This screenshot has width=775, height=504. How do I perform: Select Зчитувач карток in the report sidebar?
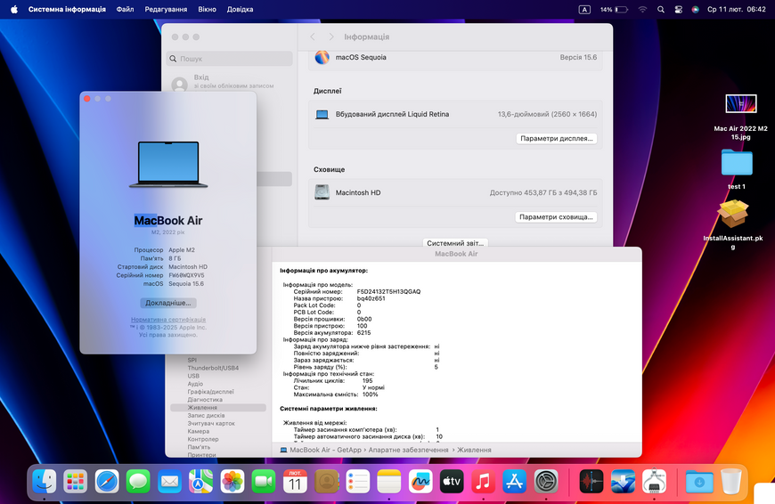pyautogui.click(x=211, y=424)
